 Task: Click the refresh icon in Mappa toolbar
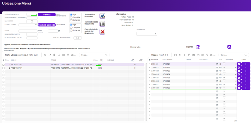[x=180, y=55]
